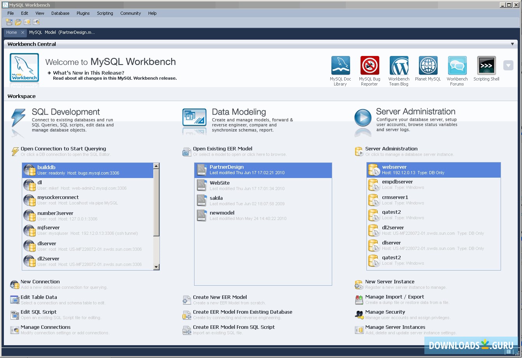Select the number3server connection
The image size is (522, 358).
click(88, 216)
